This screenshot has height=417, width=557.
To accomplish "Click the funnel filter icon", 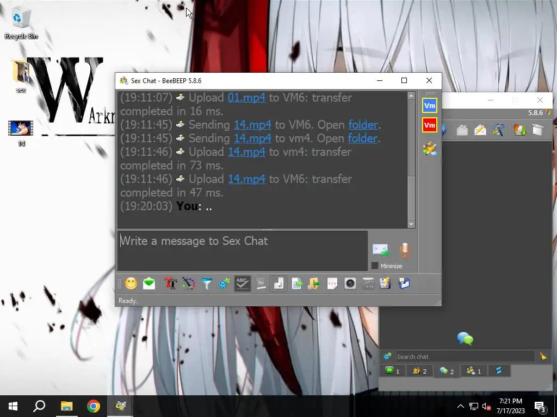I will (x=206, y=283).
